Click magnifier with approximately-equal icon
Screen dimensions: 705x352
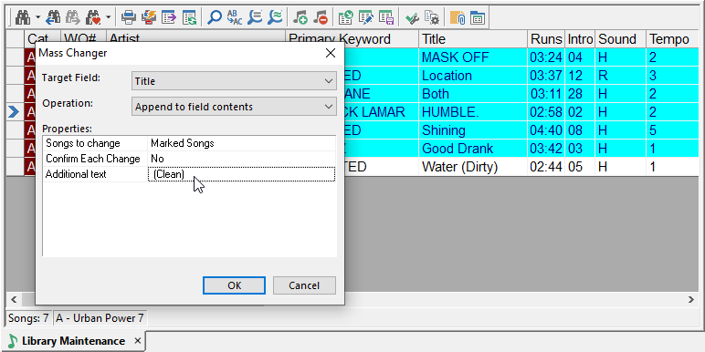click(x=275, y=18)
